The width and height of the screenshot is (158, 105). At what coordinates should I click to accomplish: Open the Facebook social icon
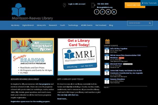click(x=97, y=12)
